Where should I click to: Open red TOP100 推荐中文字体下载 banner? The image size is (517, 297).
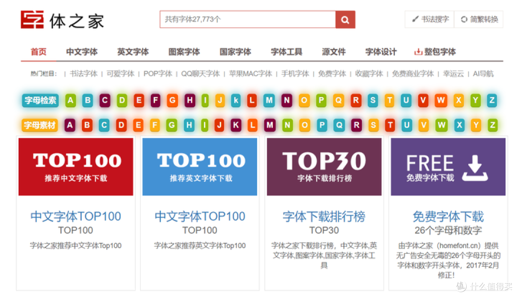[x=76, y=167]
